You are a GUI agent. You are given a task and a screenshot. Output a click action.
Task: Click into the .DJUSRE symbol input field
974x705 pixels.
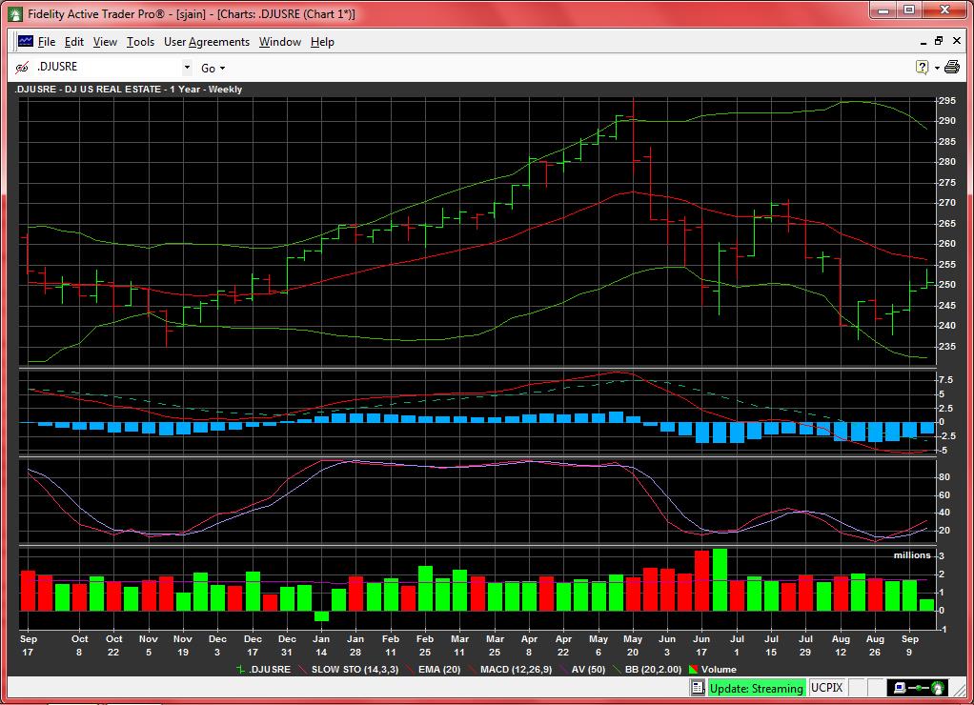pyautogui.click(x=105, y=68)
